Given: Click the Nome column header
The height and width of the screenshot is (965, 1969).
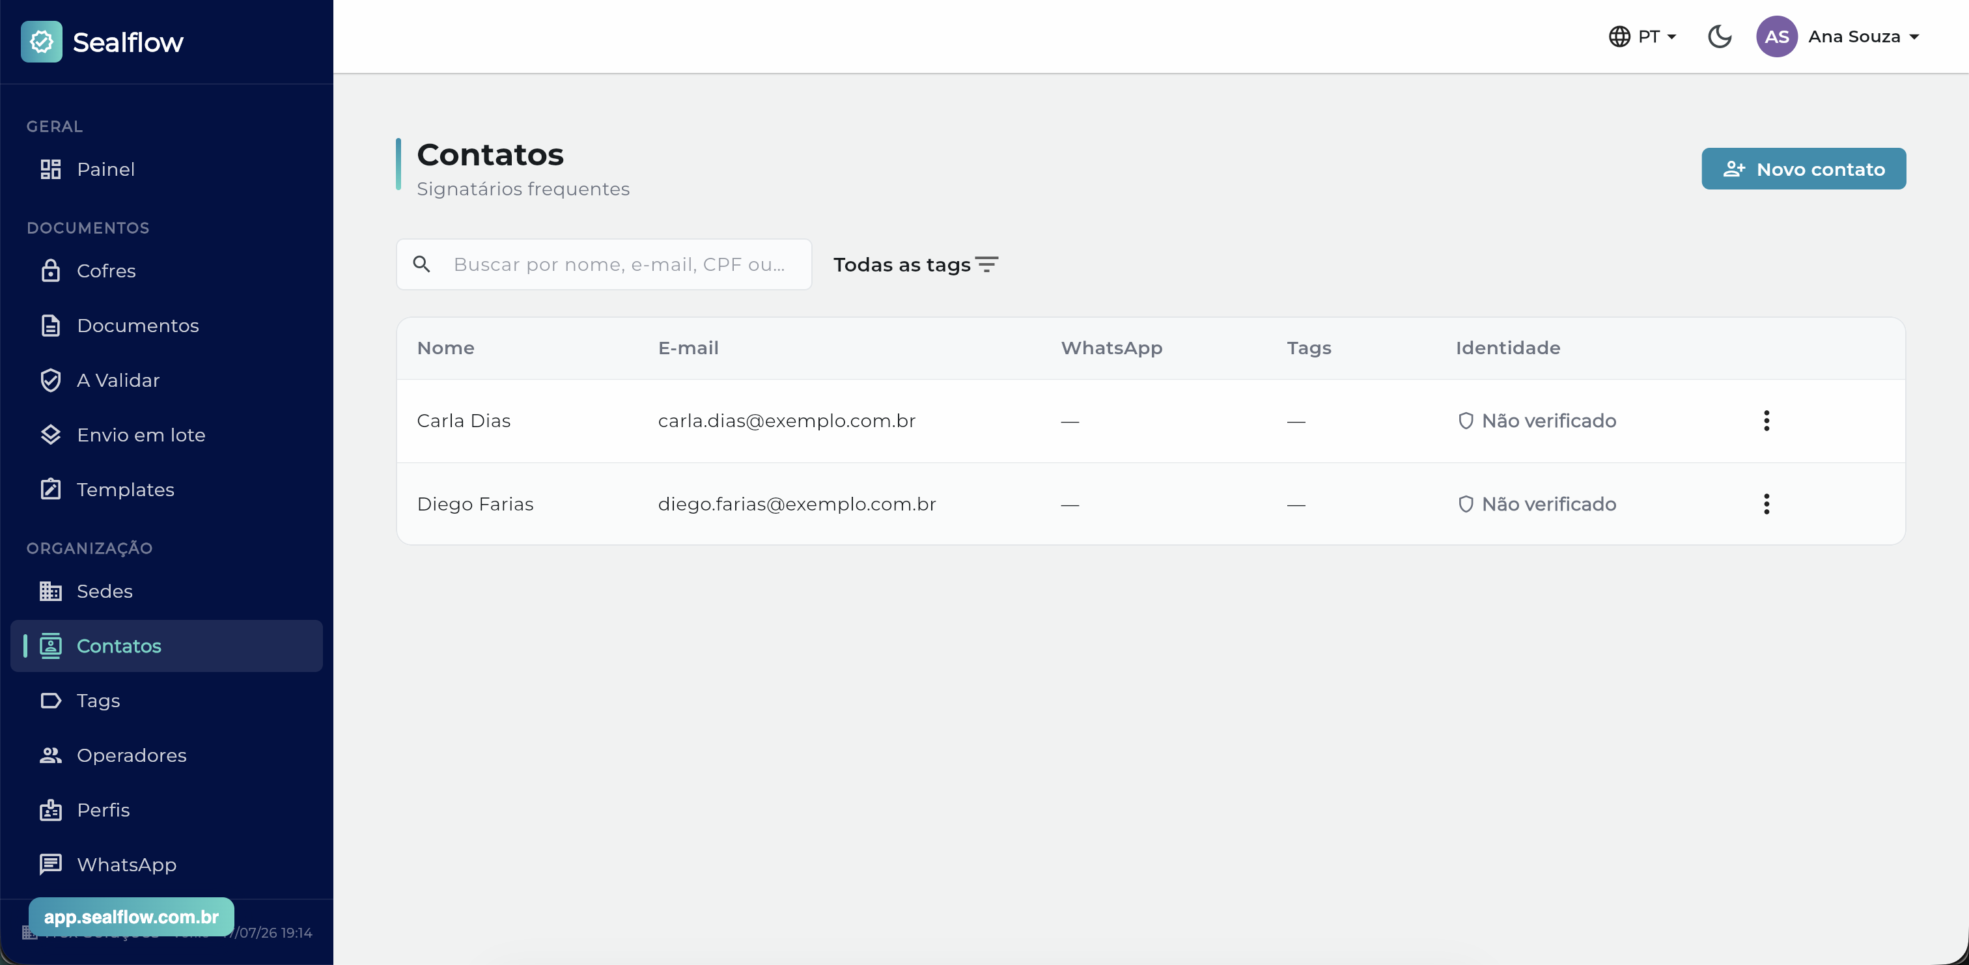Looking at the screenshot, I should tap(445, 348).
